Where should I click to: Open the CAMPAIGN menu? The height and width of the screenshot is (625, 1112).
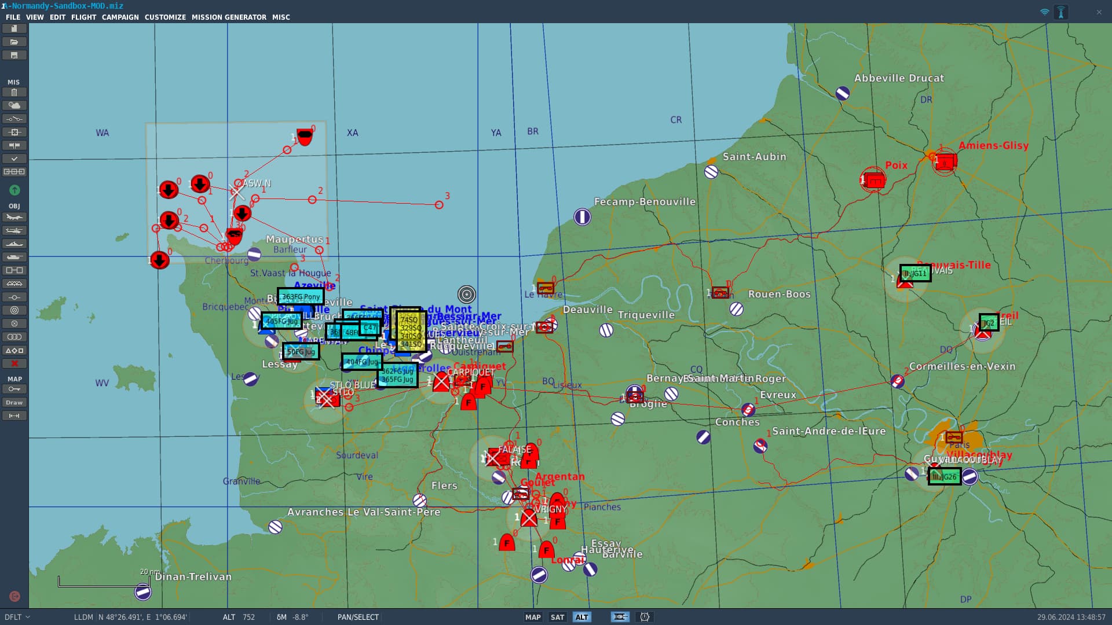[120, 17]
